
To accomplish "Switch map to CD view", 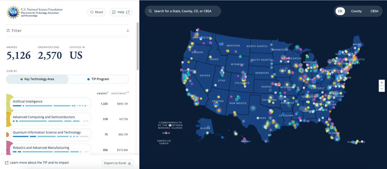I will [x=340, y=11].
